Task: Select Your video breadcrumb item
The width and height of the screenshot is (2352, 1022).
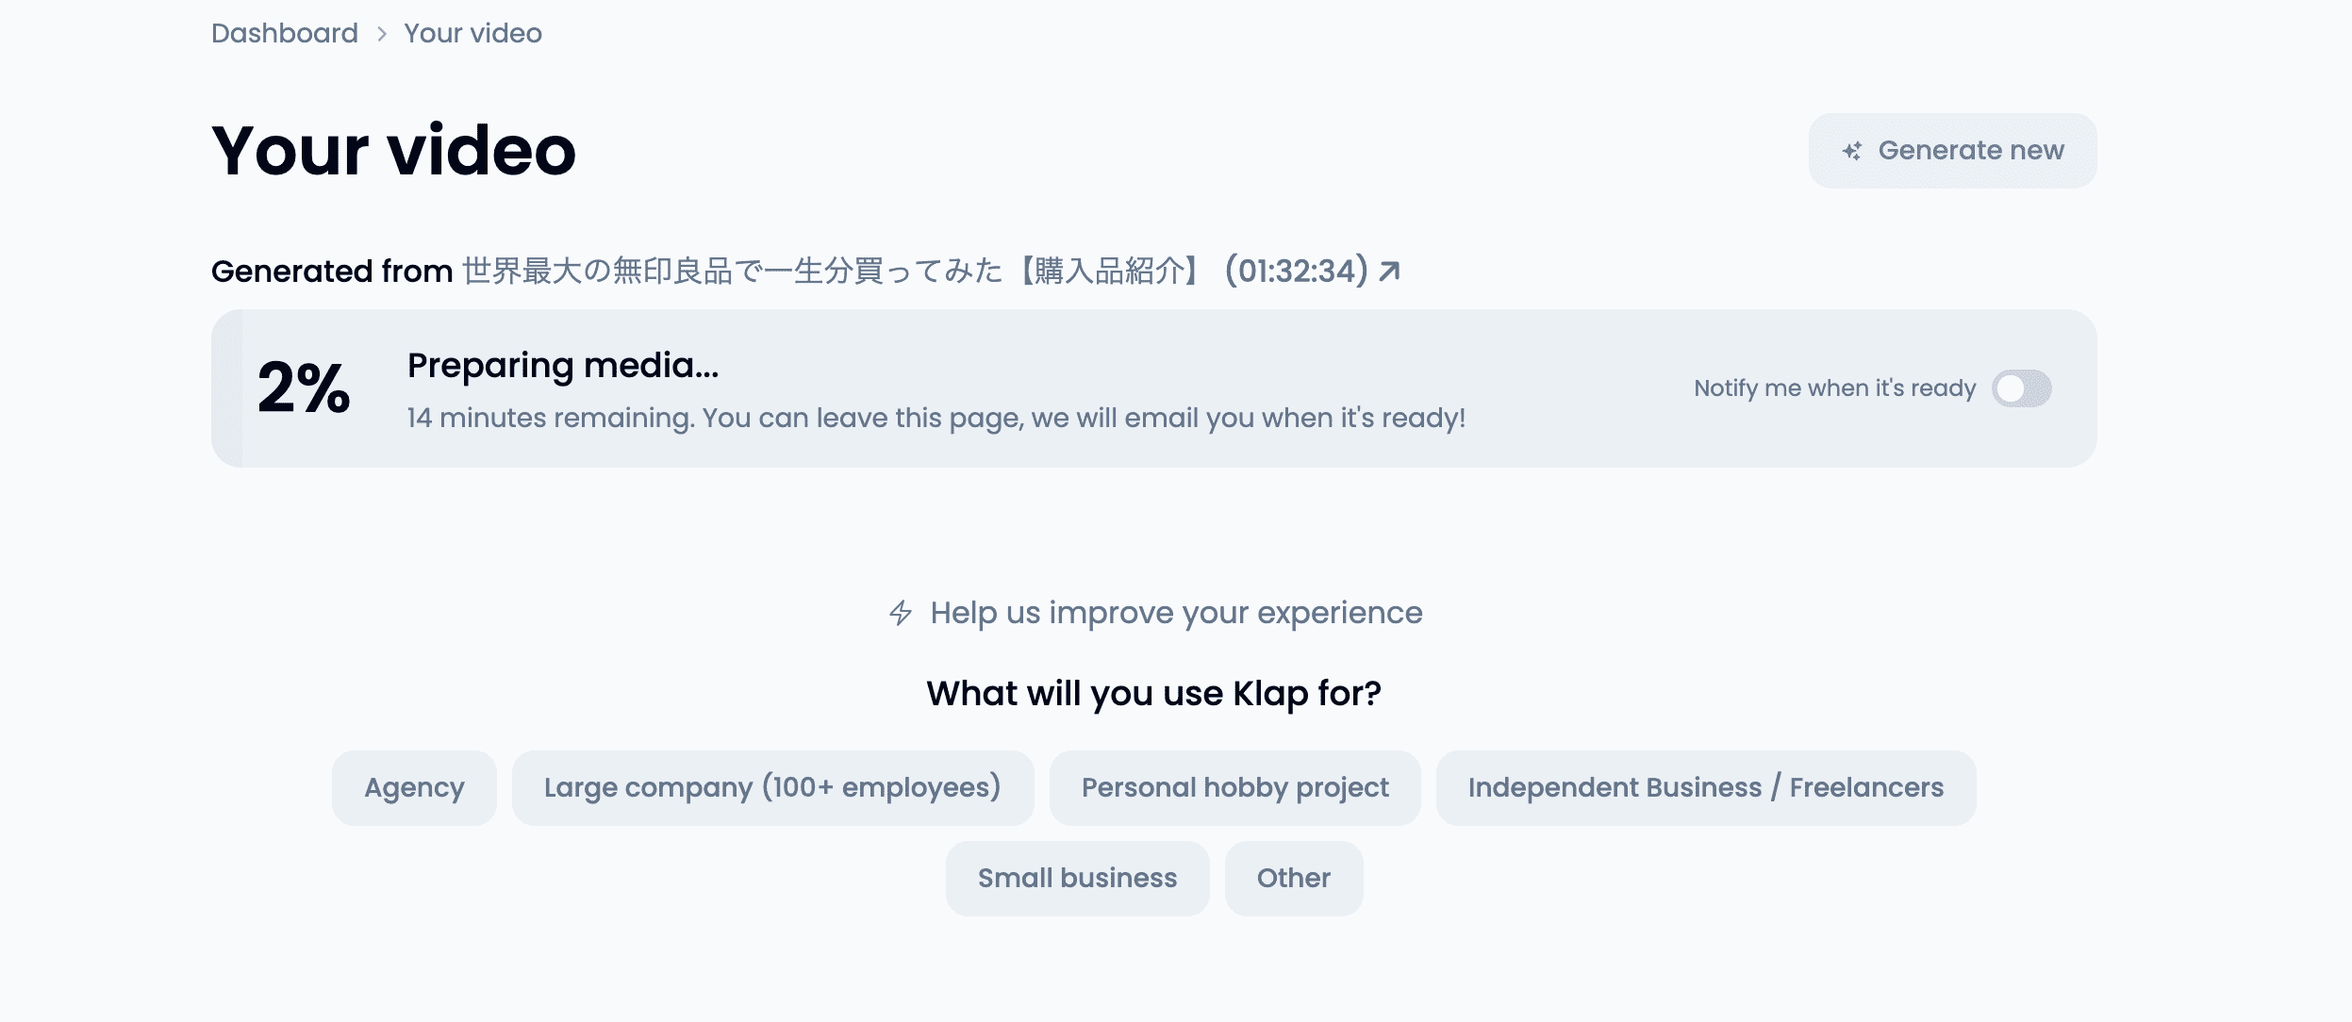Action: point(472,33)
